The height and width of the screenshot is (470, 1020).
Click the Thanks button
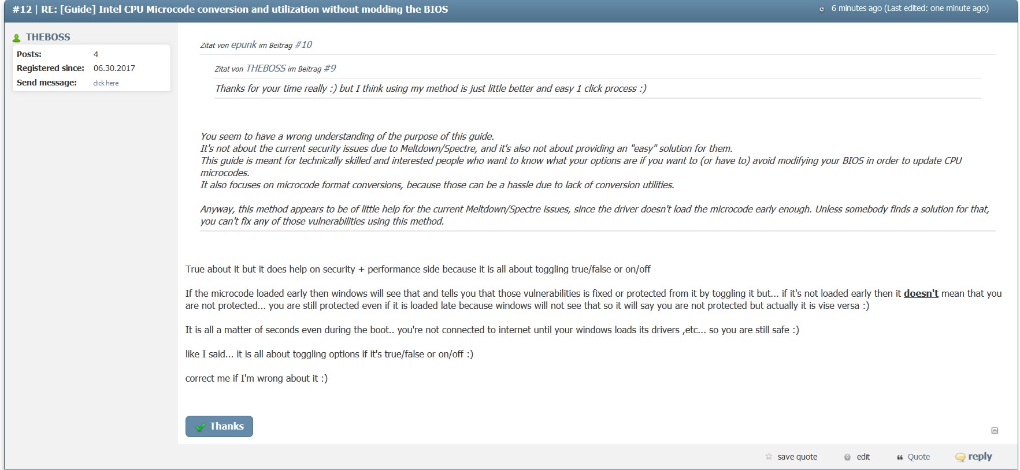pyautogui.click(x=219, y=426)
